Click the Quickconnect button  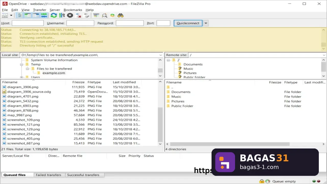pos(188,23)
